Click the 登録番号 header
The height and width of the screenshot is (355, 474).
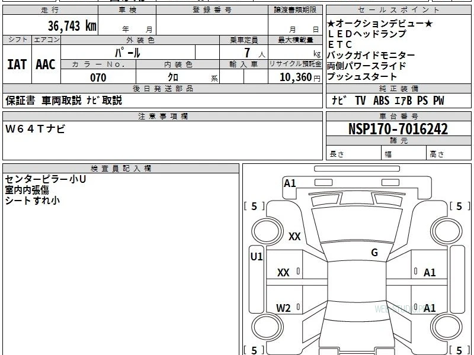click(212, 10)
